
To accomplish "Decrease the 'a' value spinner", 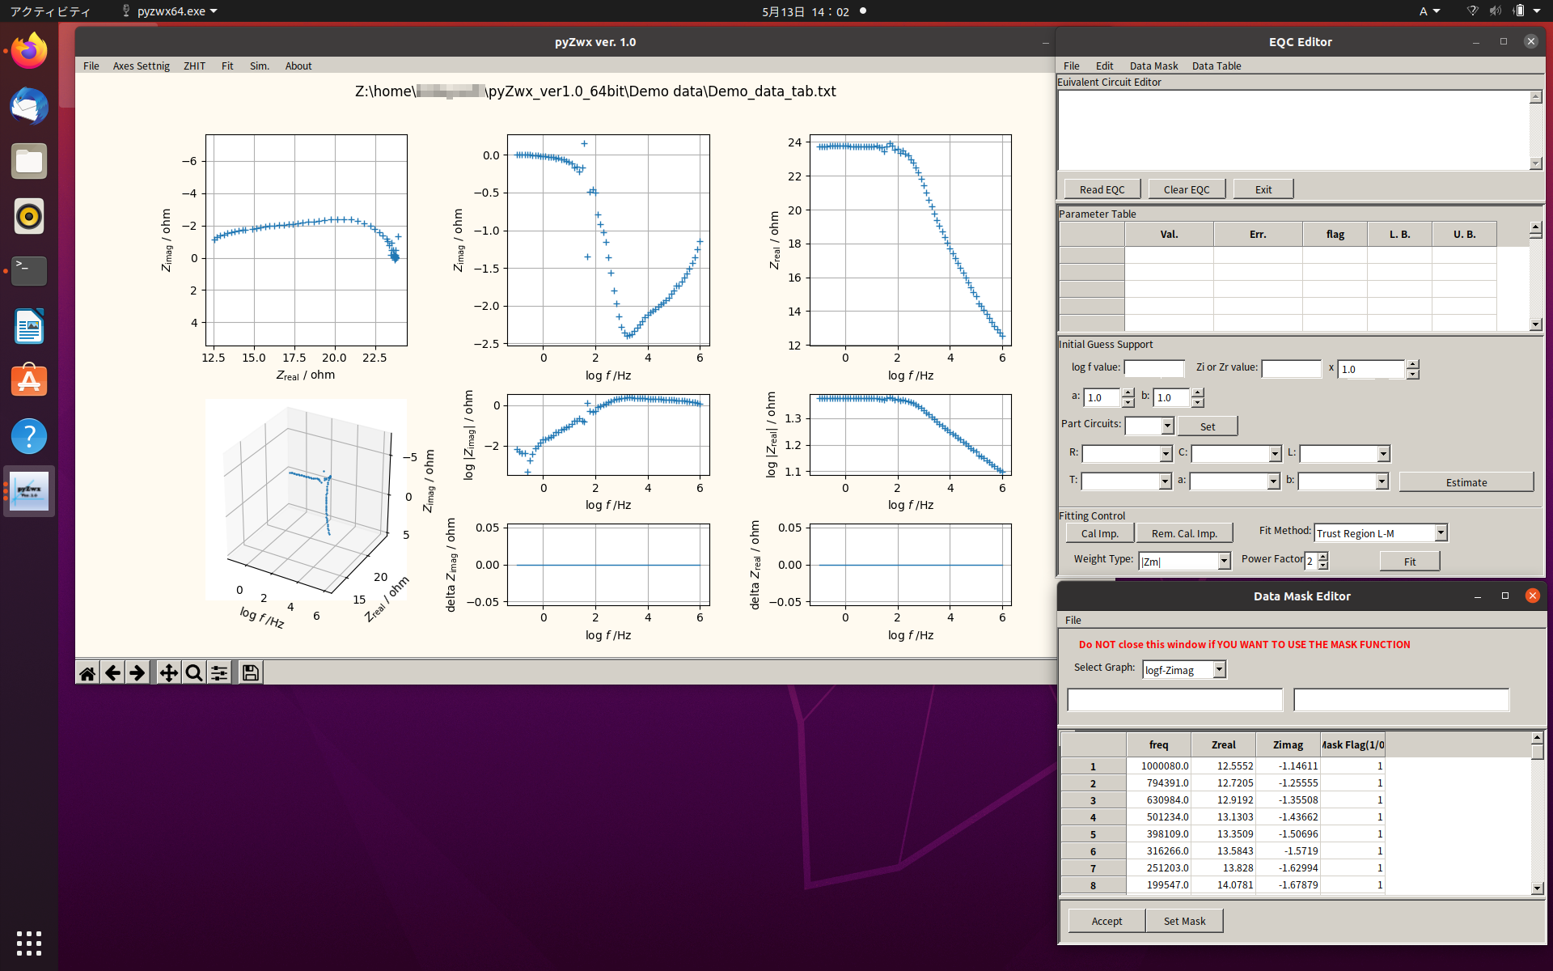I will click(x=1128, y=402).
